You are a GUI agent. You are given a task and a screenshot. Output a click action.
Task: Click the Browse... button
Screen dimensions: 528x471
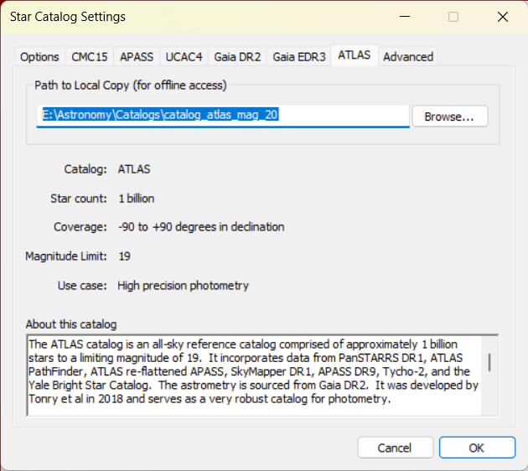pyautogui.click(x=450, y=116)
